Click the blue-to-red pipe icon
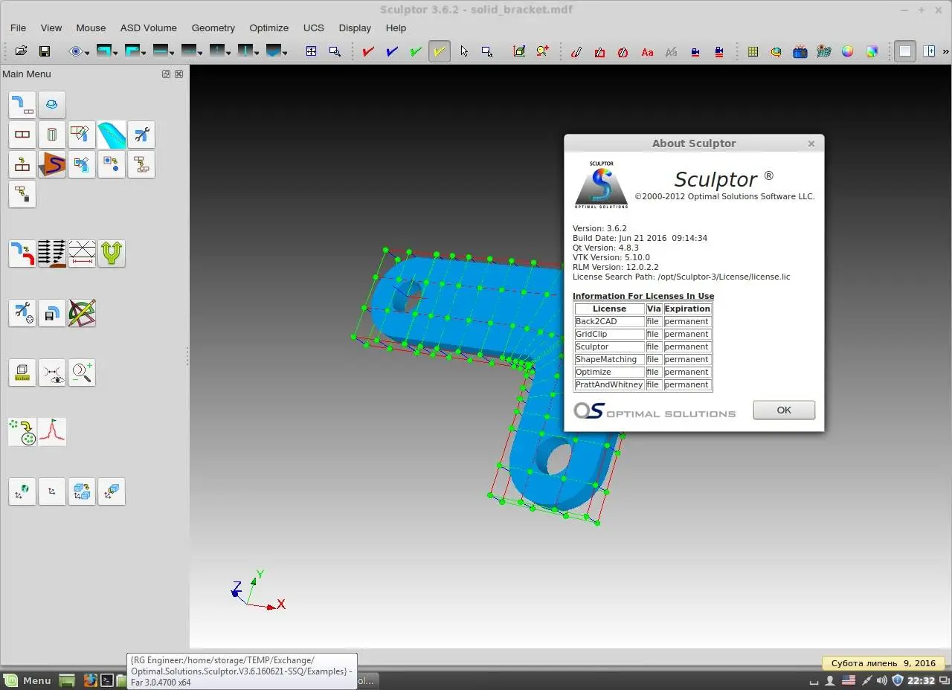The width and height of the screenshot is (952, 690). (x=22, y=254)
